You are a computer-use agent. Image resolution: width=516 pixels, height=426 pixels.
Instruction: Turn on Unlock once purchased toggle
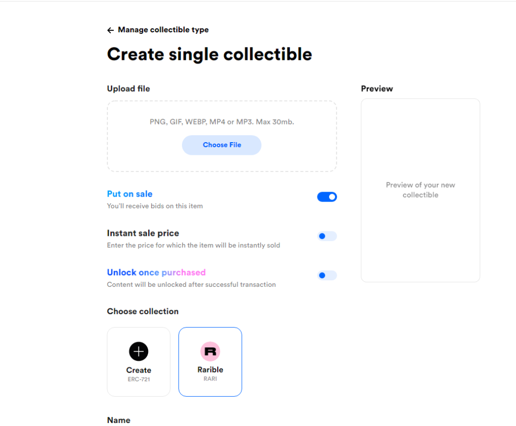(327, 275)
